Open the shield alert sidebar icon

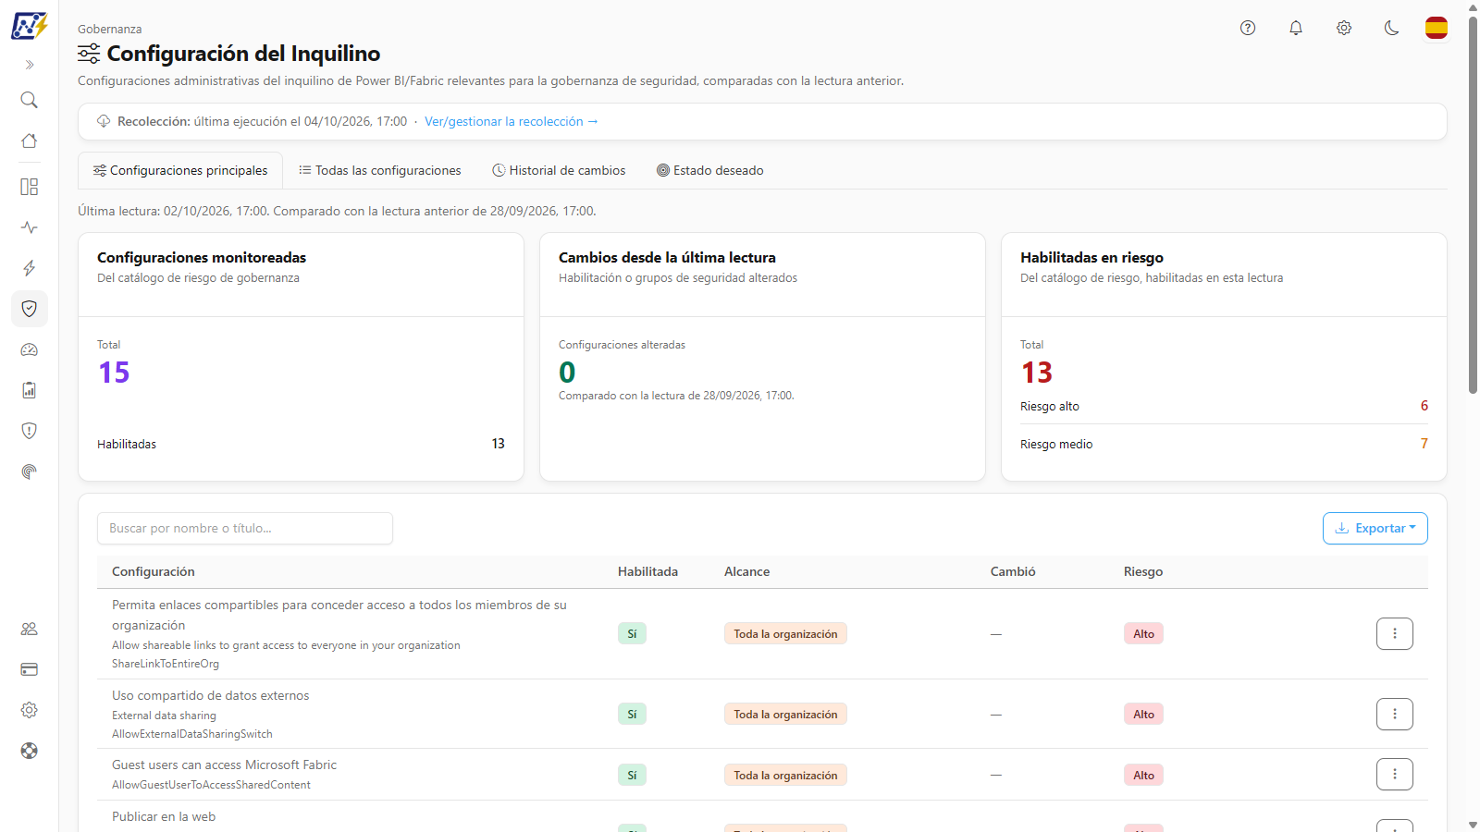click(x=30, y=431)
